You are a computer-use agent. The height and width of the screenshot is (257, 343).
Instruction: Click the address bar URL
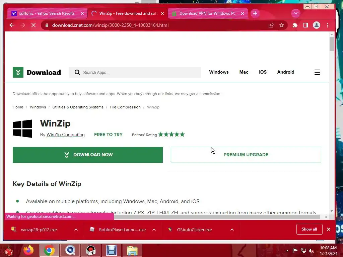point(110,25)
